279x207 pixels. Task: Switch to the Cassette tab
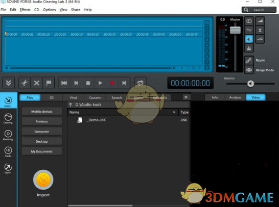point(95,97)
